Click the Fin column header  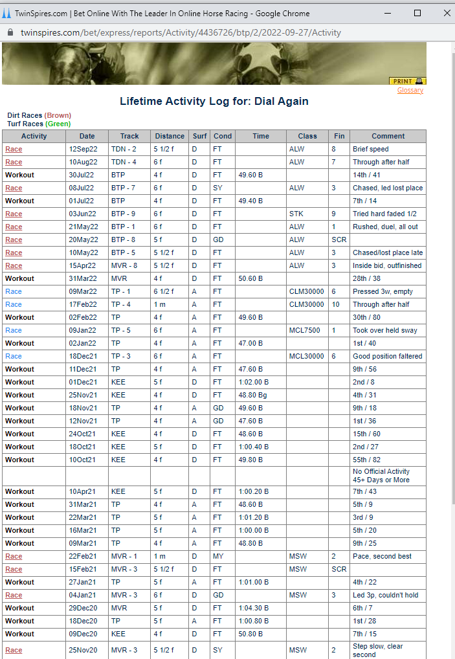(339, 136)
